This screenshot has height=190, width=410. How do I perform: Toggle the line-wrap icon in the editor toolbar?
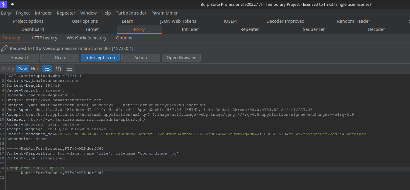pyautogui.click(x=47, y=69)
